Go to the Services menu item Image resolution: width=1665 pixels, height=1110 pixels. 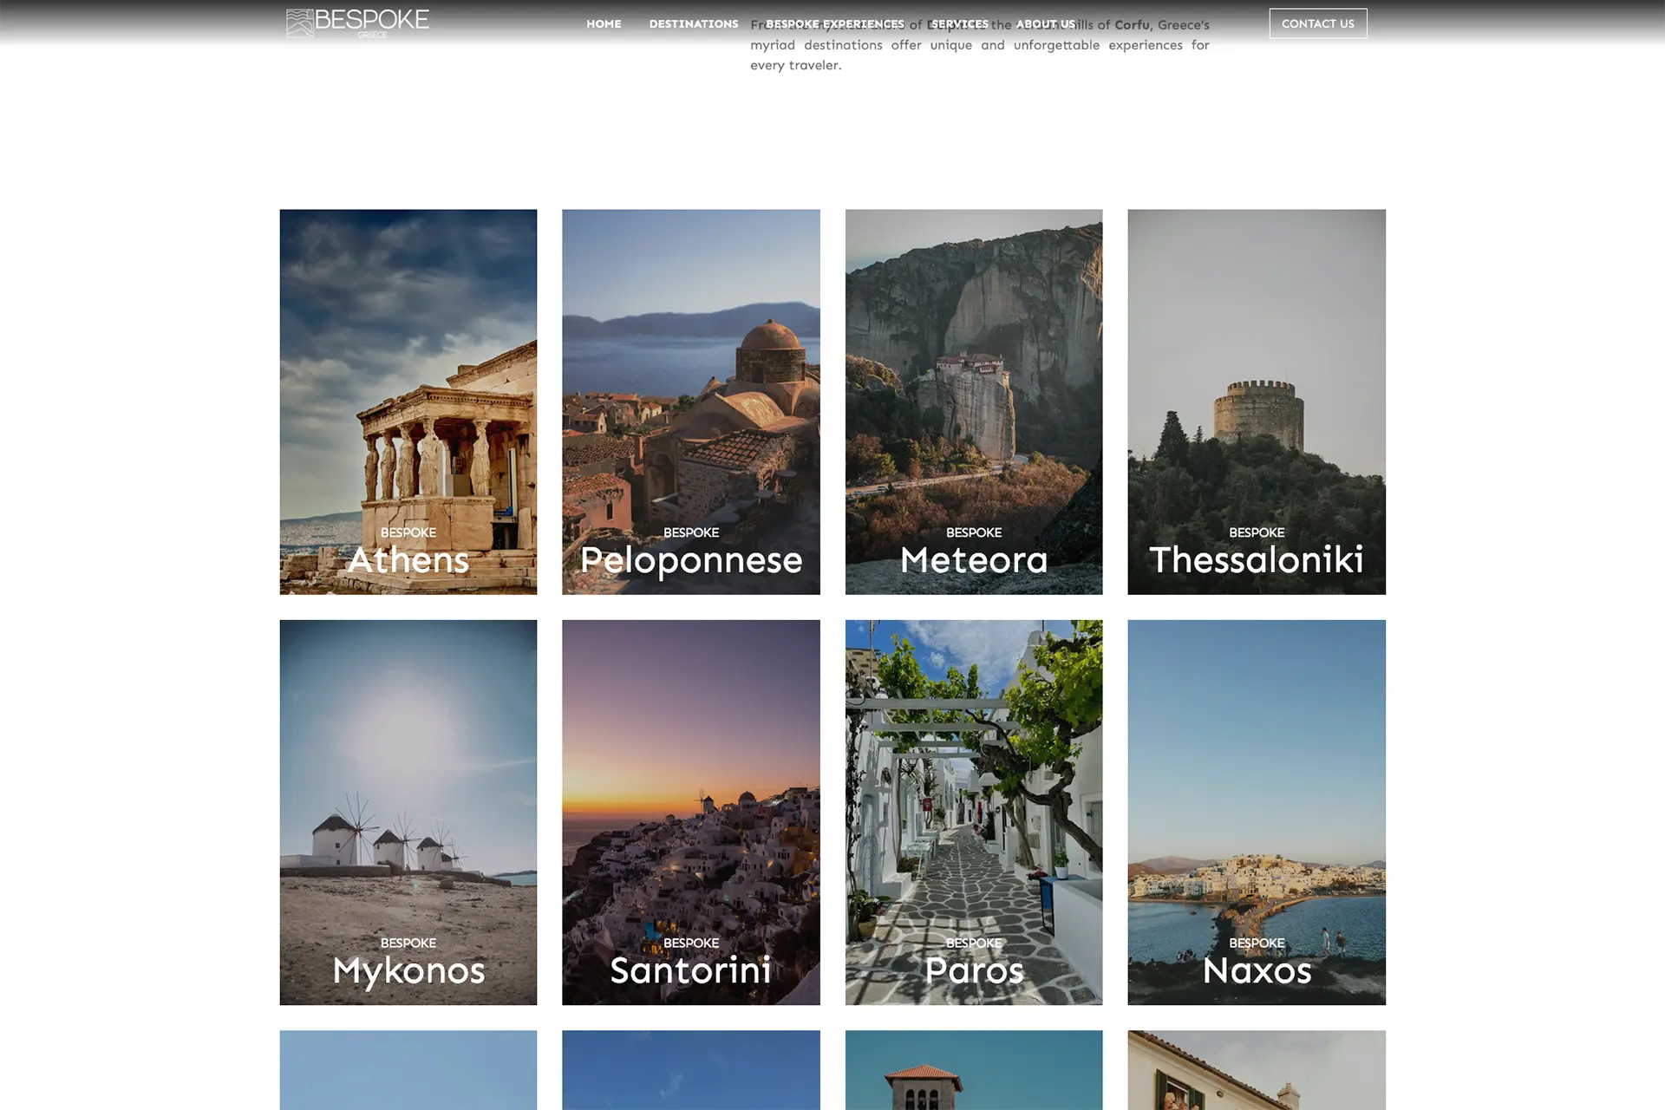(959, 24)
